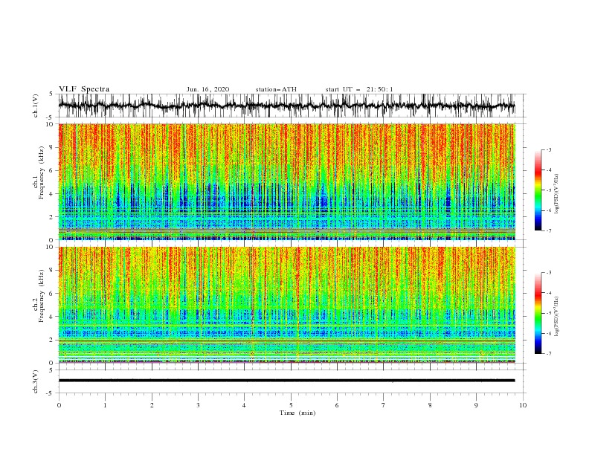Click the ch.1 spectrogram image
This screenshot has height=455, width=589.
(x=286, y=181)
